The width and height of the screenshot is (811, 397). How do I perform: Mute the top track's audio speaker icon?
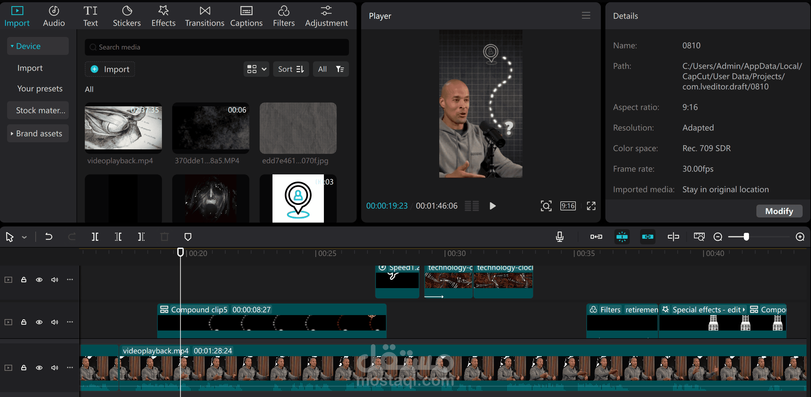point(55,280)
